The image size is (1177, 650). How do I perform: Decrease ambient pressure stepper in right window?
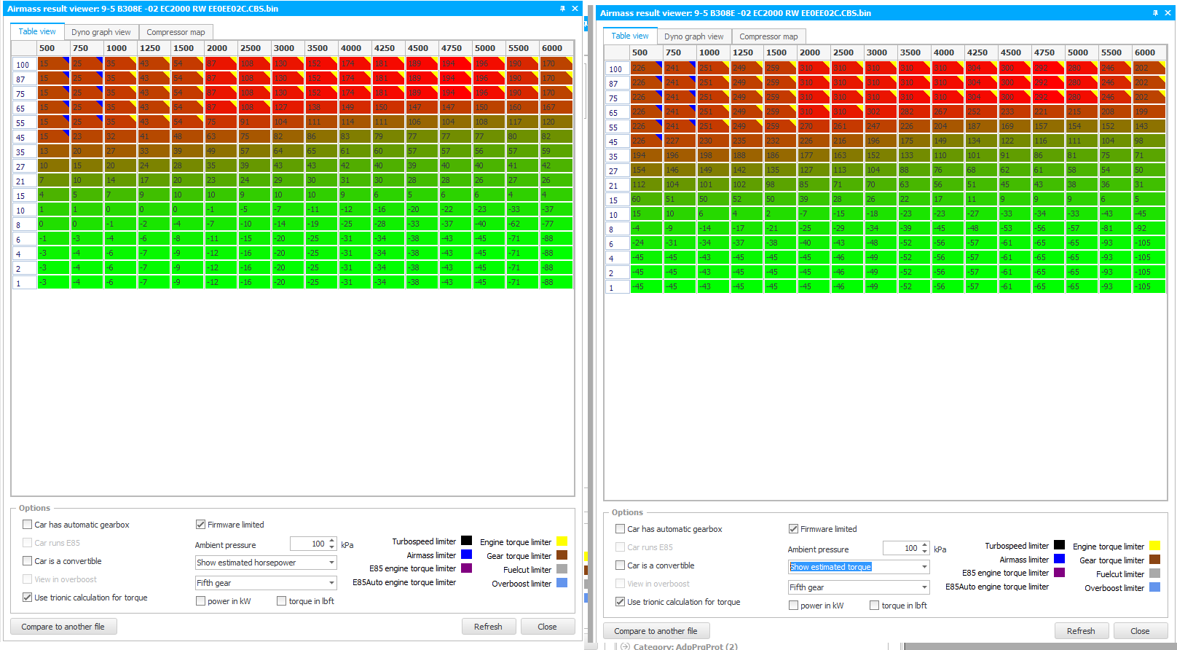click(x=925, y=552)
